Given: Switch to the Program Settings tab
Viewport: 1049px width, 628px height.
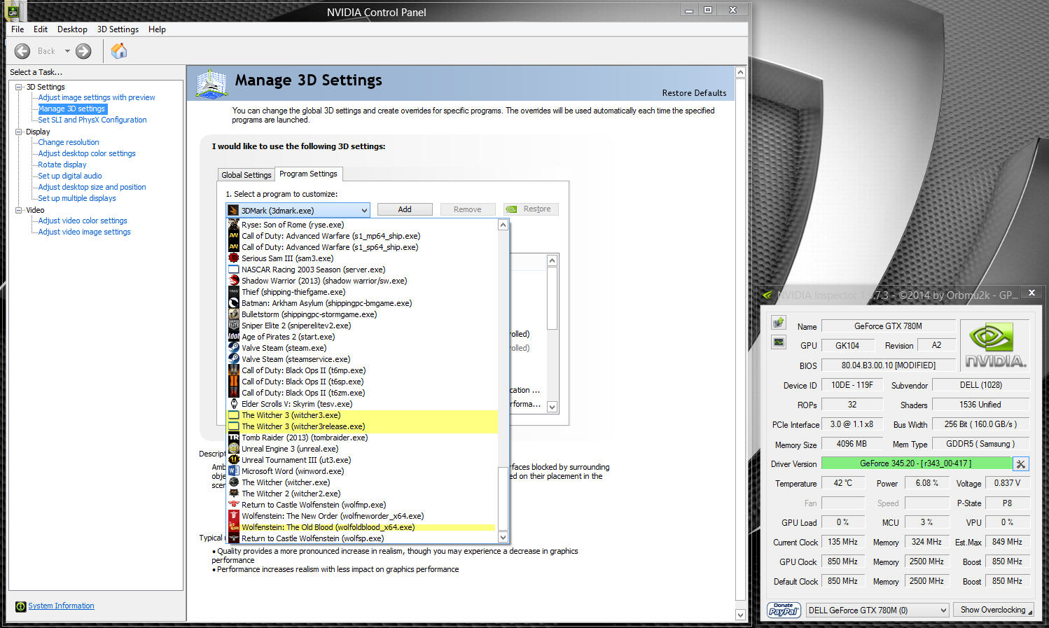Looking at the screenshot, I should pyautogui.click(x=308, y=174).
